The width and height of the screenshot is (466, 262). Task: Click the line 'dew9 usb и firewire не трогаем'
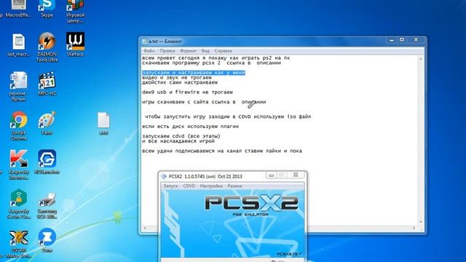click(187, 92)
